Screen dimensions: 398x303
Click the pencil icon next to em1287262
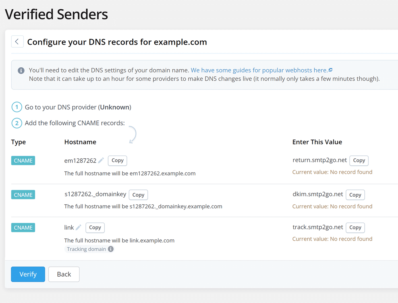[x=101, y=160]
